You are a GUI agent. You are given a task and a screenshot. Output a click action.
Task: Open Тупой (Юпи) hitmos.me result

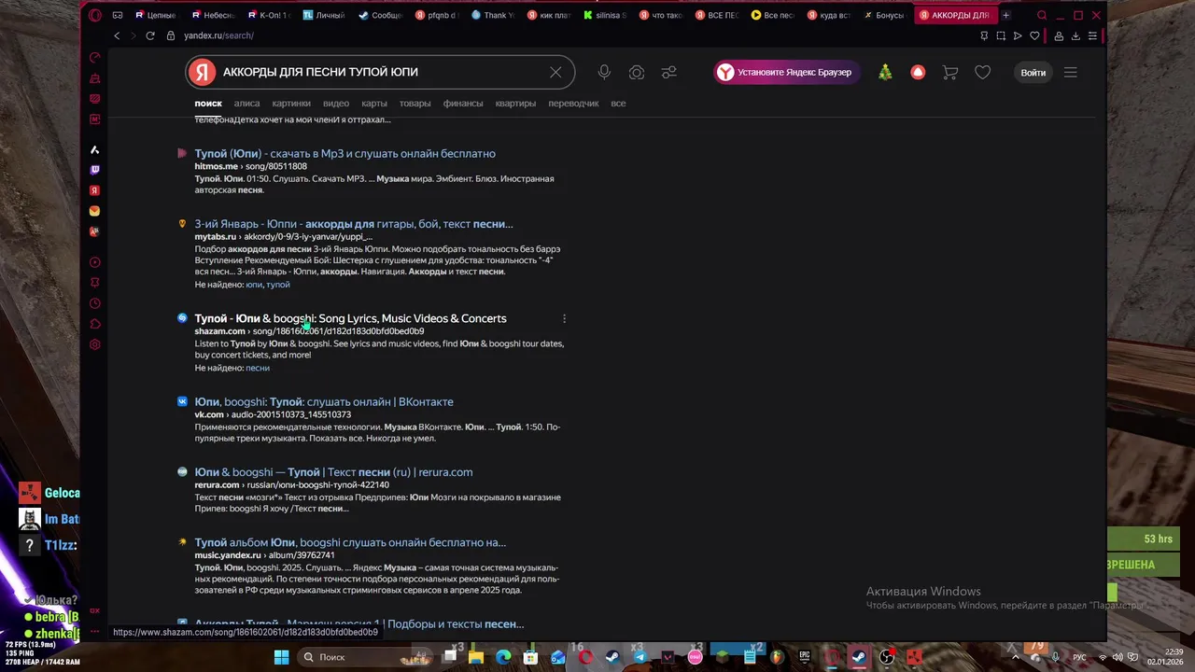(x=344, y=153)
